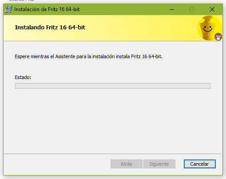Click the yellow gradient header banner background
Viewport: 226px width, 179px height.
(133, 28)
